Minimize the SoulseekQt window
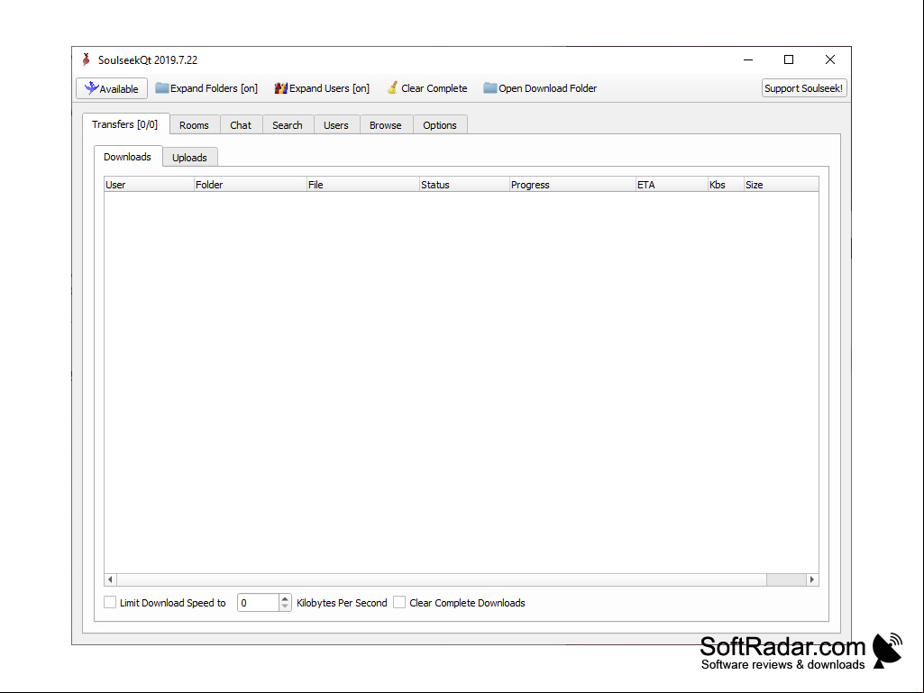Image resolution: width=924 pixels, height=693 pixels. pos(748,59)
